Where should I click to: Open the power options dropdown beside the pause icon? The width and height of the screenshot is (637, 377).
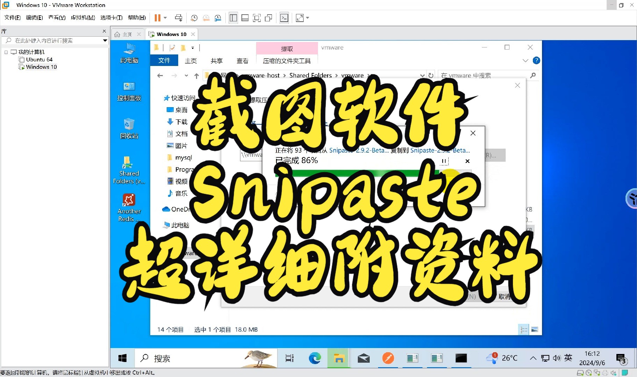coord(165,18)
